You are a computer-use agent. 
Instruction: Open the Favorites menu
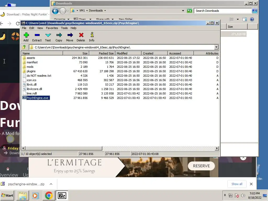click(x=52, y=28)
